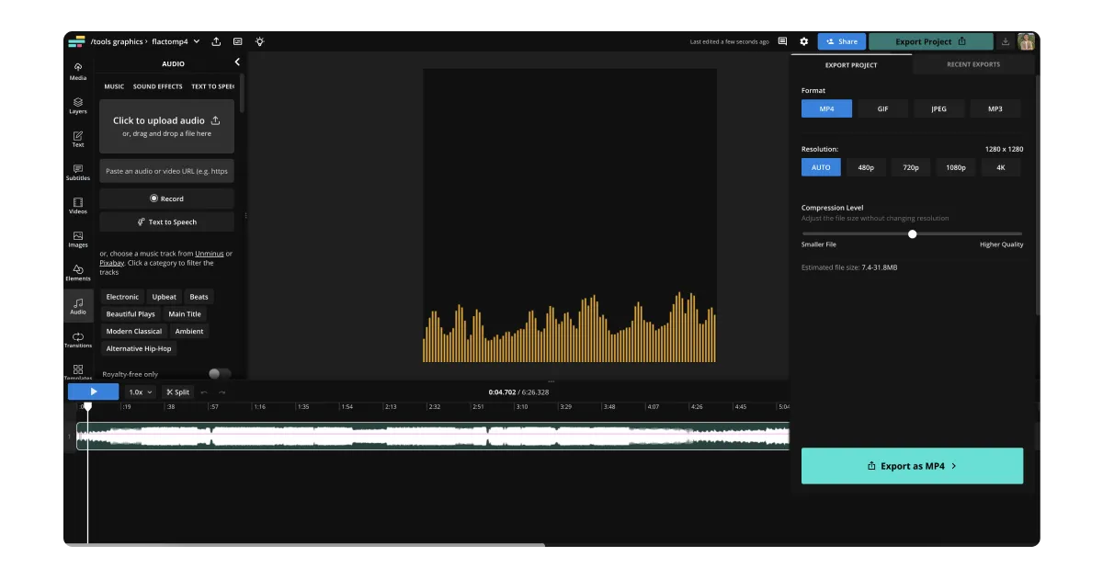Open the Subtitles sidebar panel
The width and height of the screenshot is (1103, 579).
click(x=78, y=172)
